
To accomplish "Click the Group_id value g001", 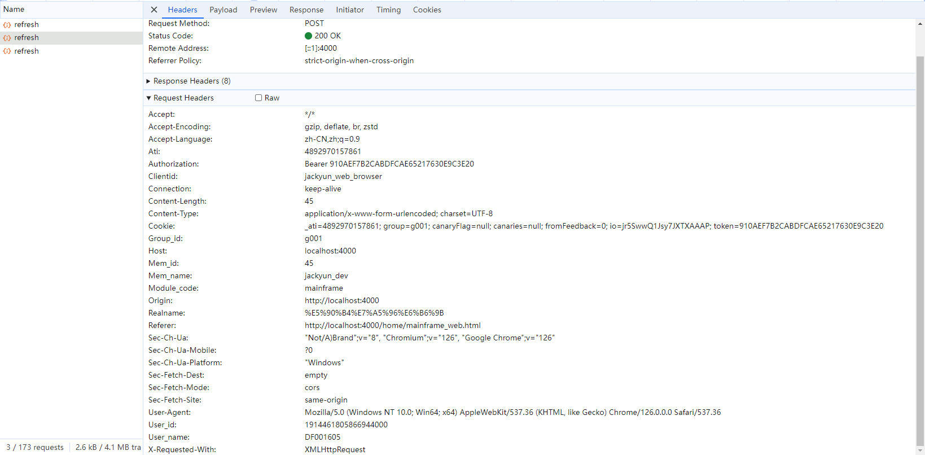I will [x=313, y=239].
